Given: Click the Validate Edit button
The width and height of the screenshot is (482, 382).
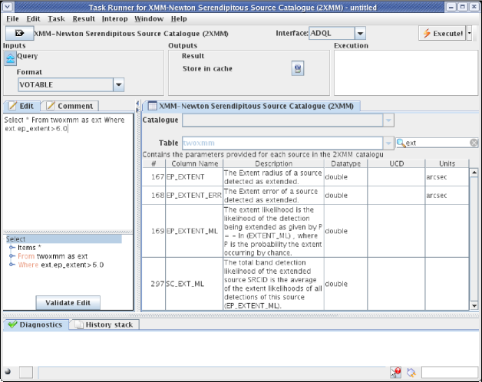Looking at the screenshot, I should tap(68, 303).
